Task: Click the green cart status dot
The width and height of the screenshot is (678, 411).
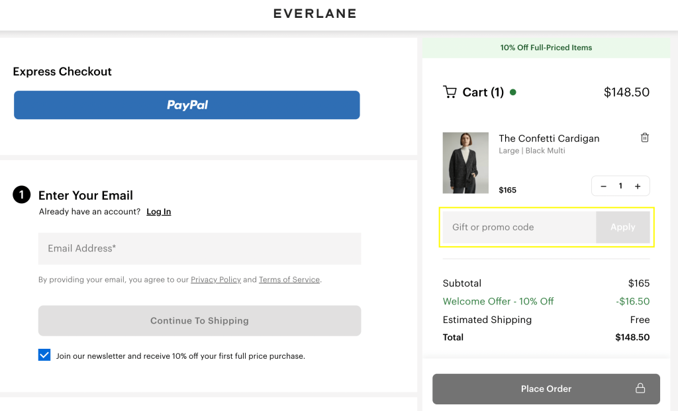Action: 513,92
